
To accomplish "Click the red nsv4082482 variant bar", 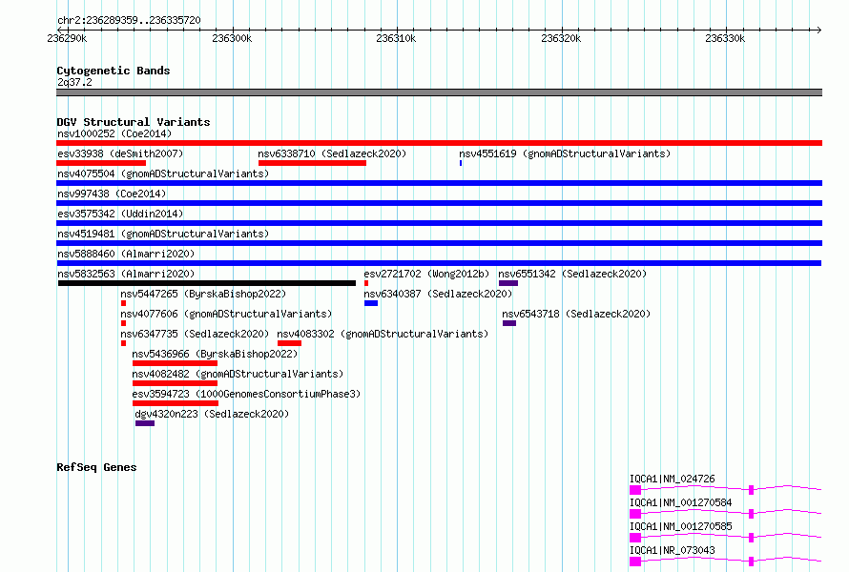I will (x=175, y=383).
